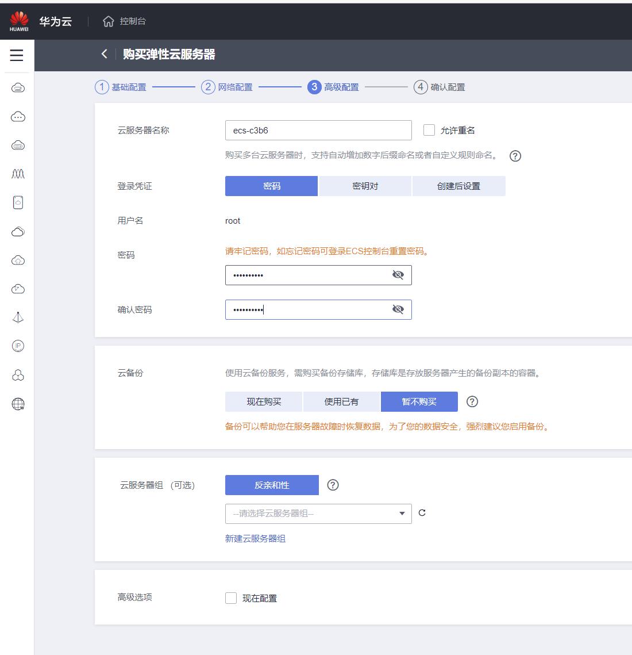Open the hexagon cluster icon in sidebar

18,375
